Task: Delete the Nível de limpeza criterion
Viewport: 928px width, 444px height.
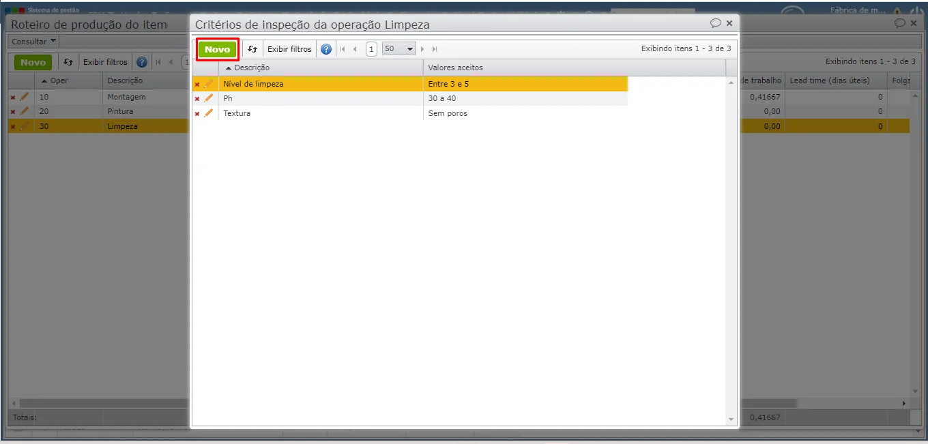Action: click(x=197, y=84)
